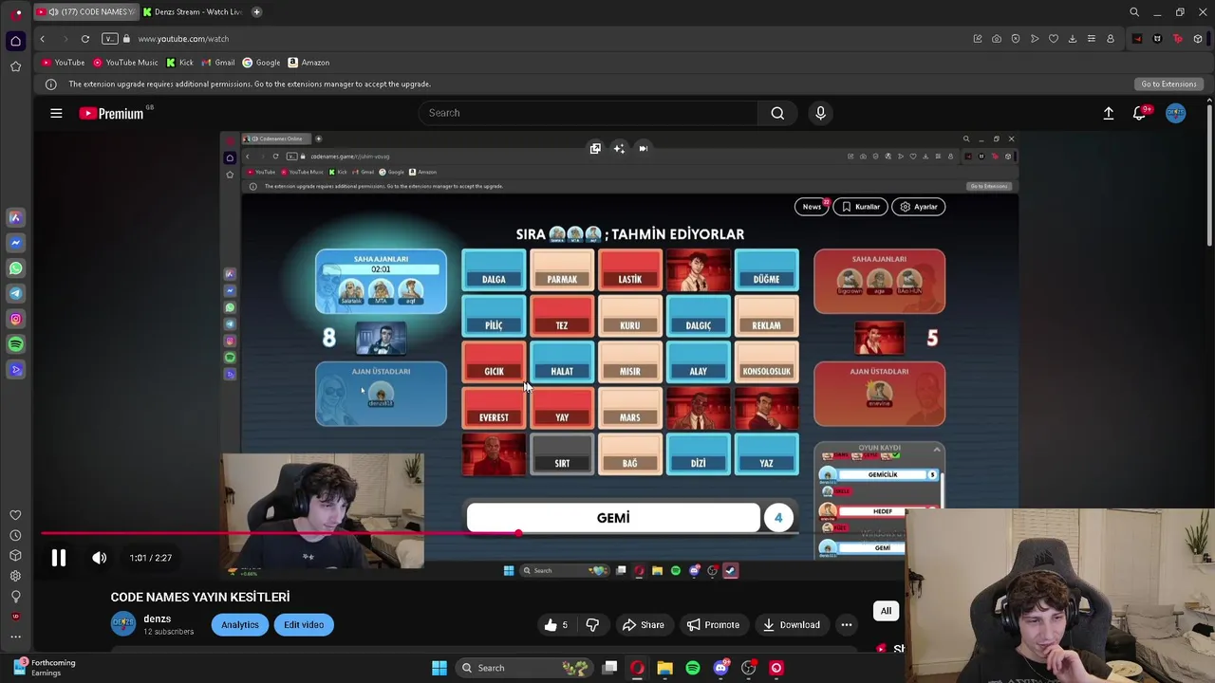The width and height of the screenshot is (1215, 683).
Task: Open YouTube hamburger guide menu
Action: coord(56,114)
